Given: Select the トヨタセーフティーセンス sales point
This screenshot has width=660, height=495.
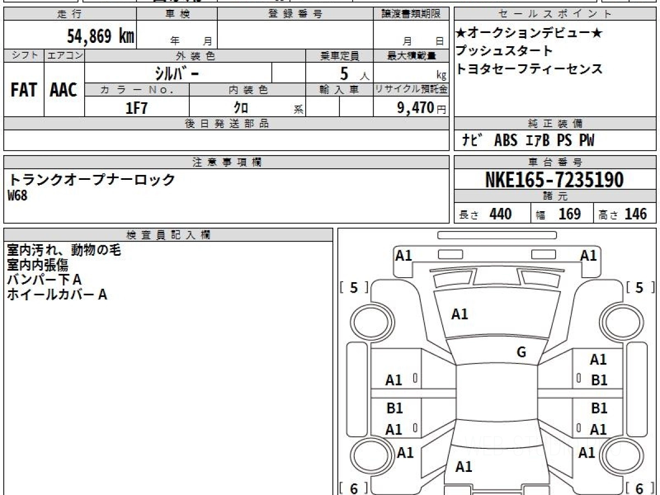Looking at the screenshot, I should click(529, 69).
